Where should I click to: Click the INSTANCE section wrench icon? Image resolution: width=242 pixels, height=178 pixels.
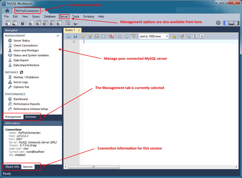tap(21, 72)
